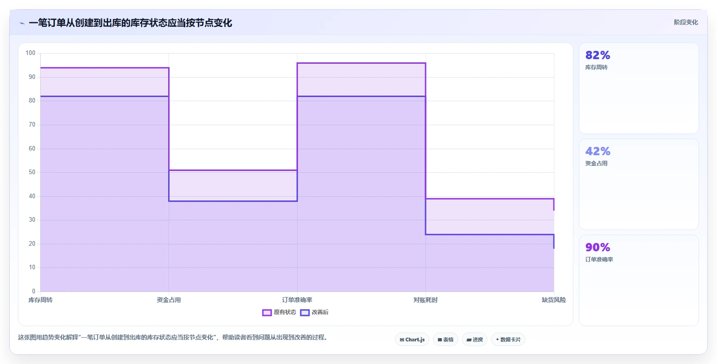Select the Chart.js tag
717x364 pixels.
(412, 340)
